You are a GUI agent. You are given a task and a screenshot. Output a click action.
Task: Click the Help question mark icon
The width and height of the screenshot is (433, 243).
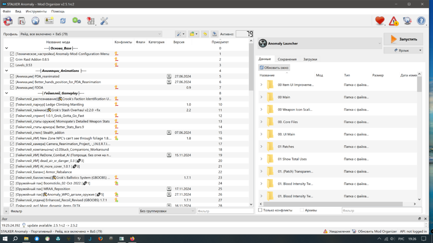pos(421,21)
